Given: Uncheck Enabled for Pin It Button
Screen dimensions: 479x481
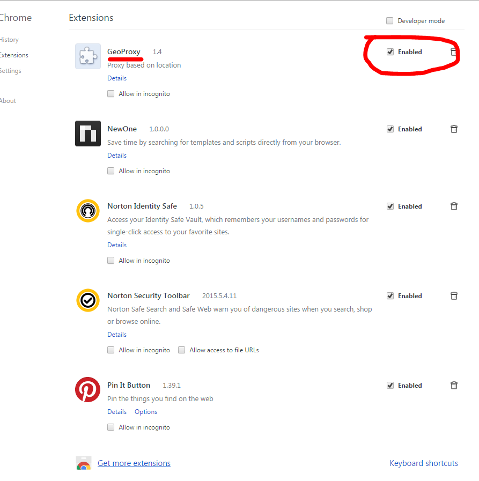Looking at the screenshot, I should 390,386.
